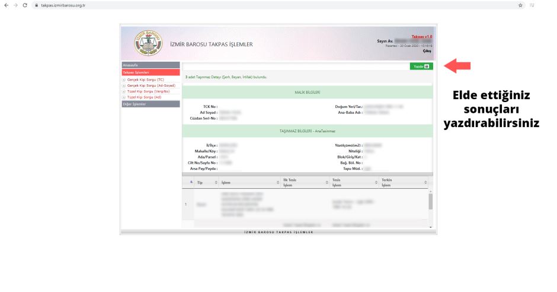Click the Niteliği label
Image resolution: width=557 pixels, height=292 pixels.
[355, 151]
